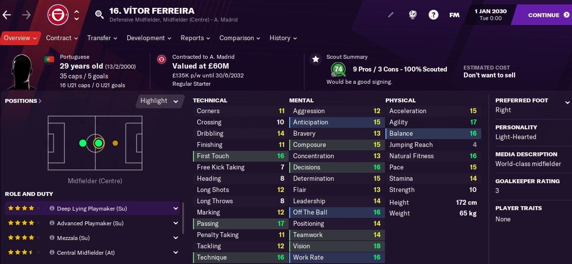Open the help question mark icon
Image resolution: width=572 pixels, height=264 pixels.
(434, 15)
